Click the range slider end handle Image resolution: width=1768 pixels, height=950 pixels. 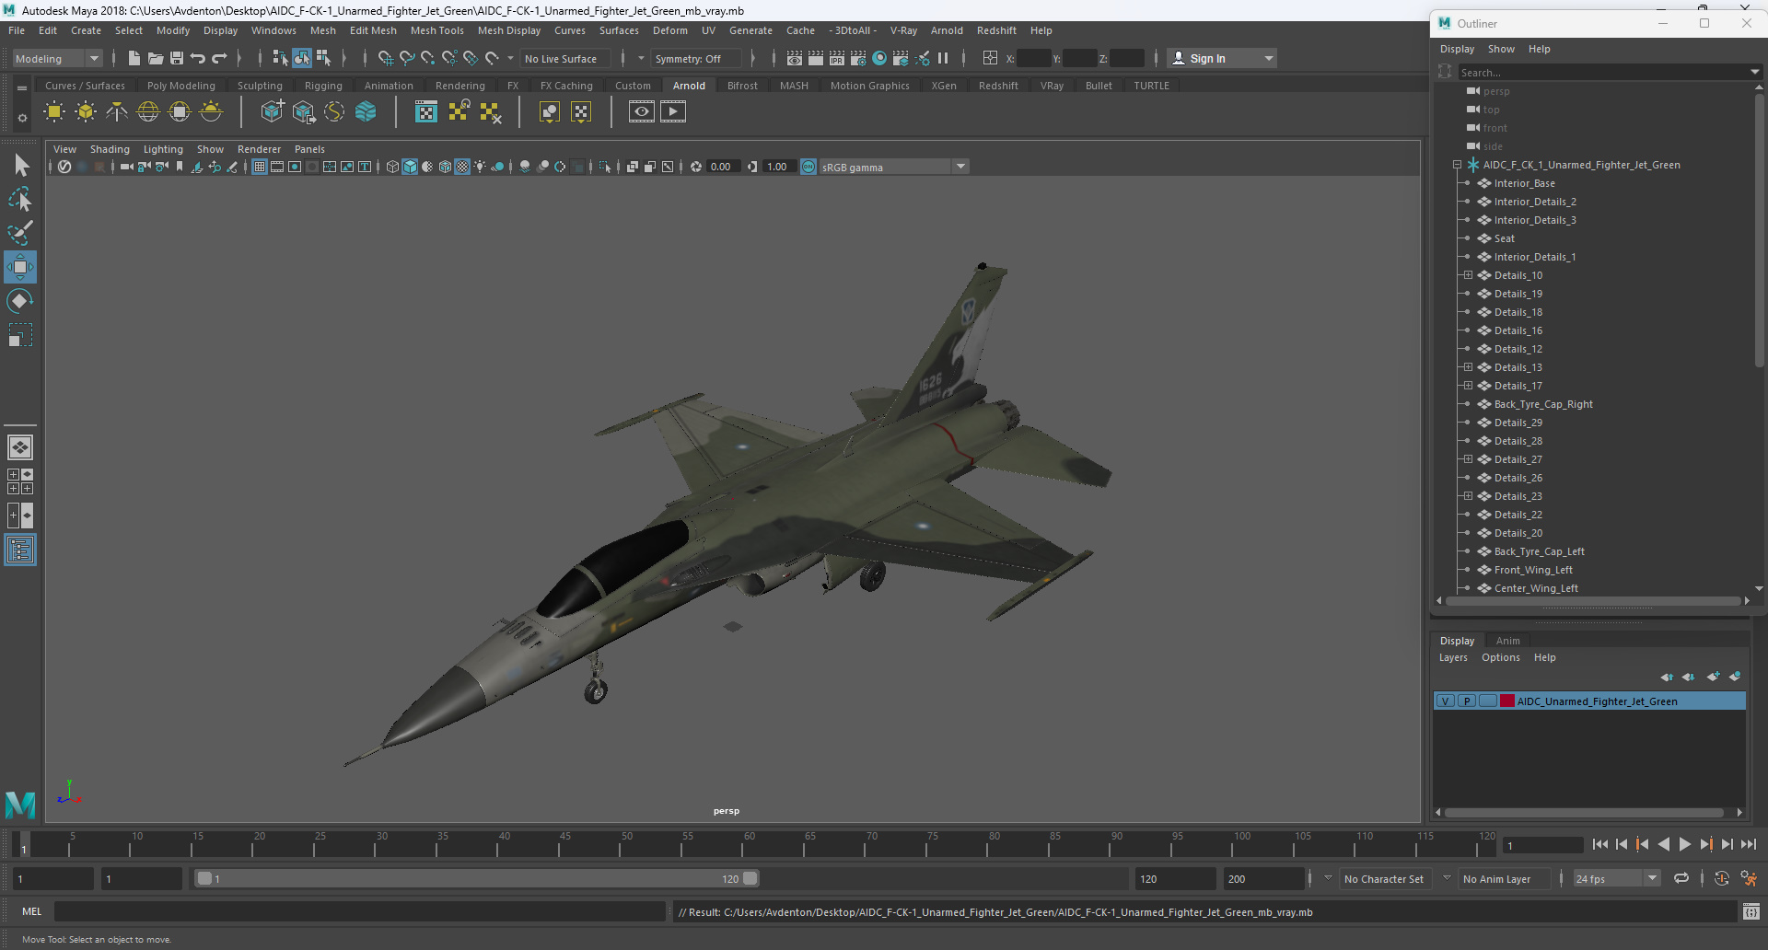pyautogui.click(x=750, y=878)
